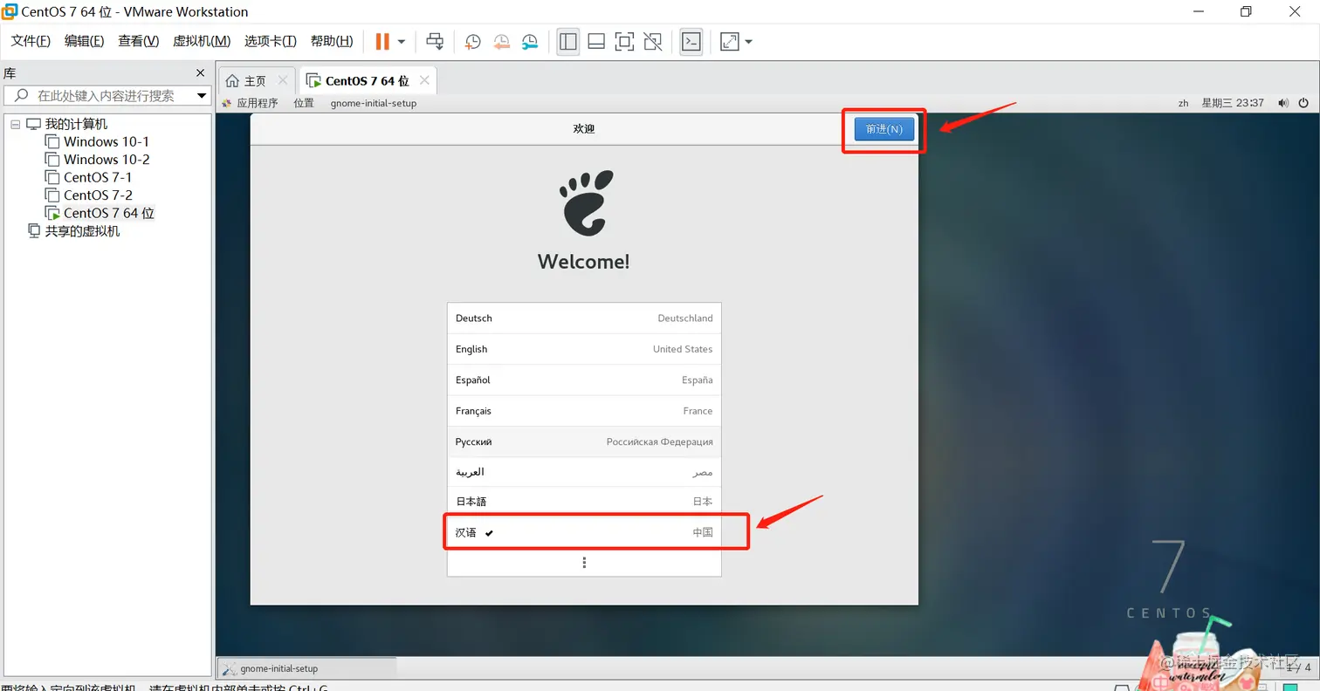Choose Русский as the language
Screen dimensions: 1320x691
584,441
